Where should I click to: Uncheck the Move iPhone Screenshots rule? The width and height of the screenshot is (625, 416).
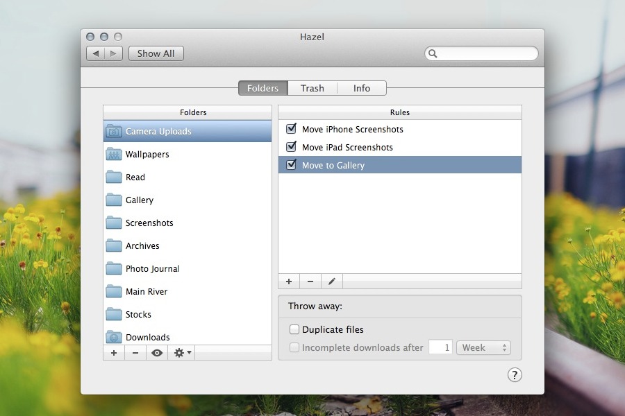coord(292,129)
